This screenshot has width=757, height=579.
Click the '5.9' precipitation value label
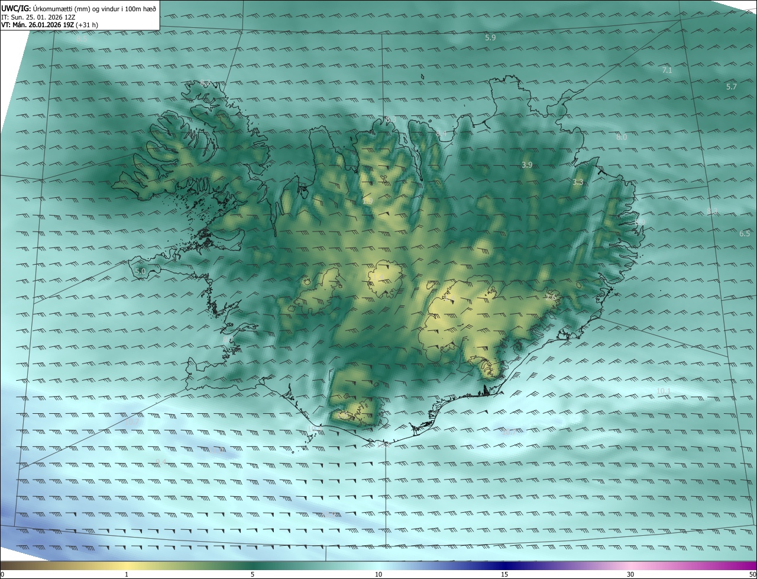pyautogui.click(x=490, y=37)
